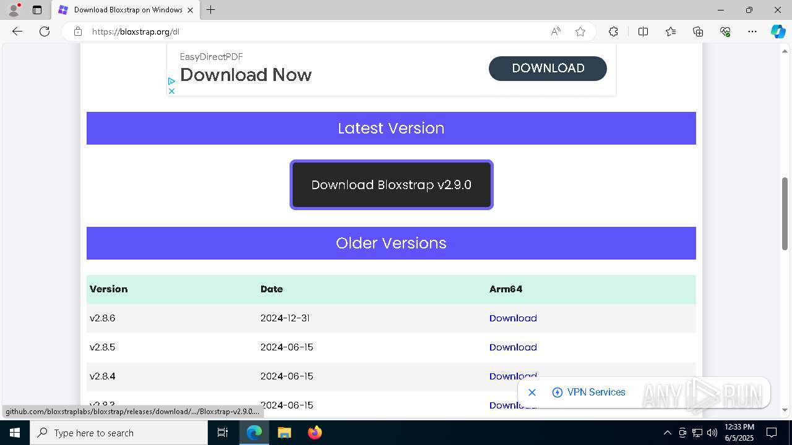The width and height of the screenshot is (792, 445).
Task: Close the Download Bloxstrap tab
Action: (x=191, y=10)
